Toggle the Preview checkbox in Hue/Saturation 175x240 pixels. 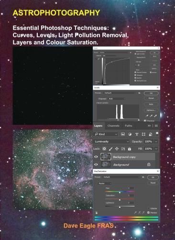(148, 213)
